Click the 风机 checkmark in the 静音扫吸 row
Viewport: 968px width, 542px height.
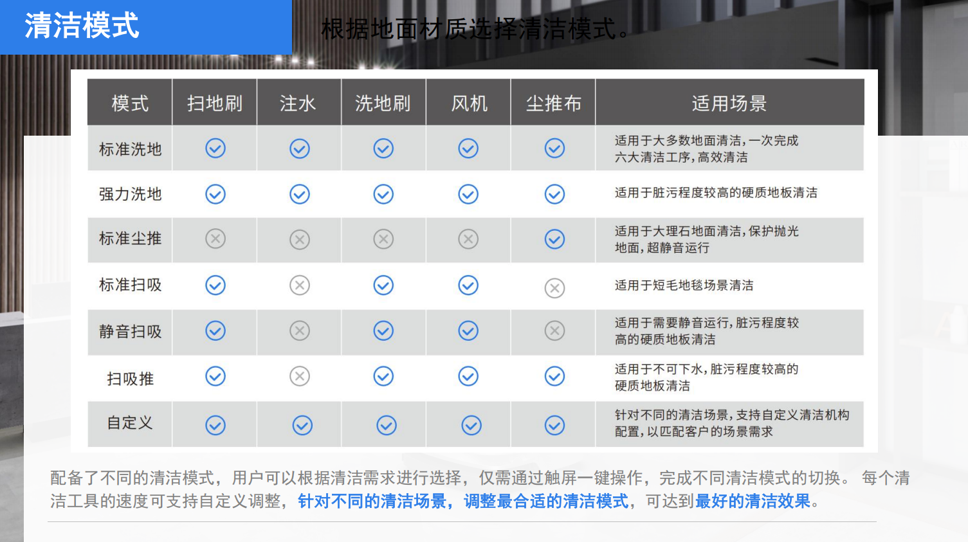click(468, 331)
